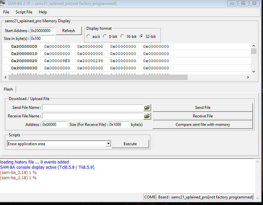Select the 8-bit display format
The width and height of the screenshot is (263, 205).
pyautogui.click(x=105, y=37)
